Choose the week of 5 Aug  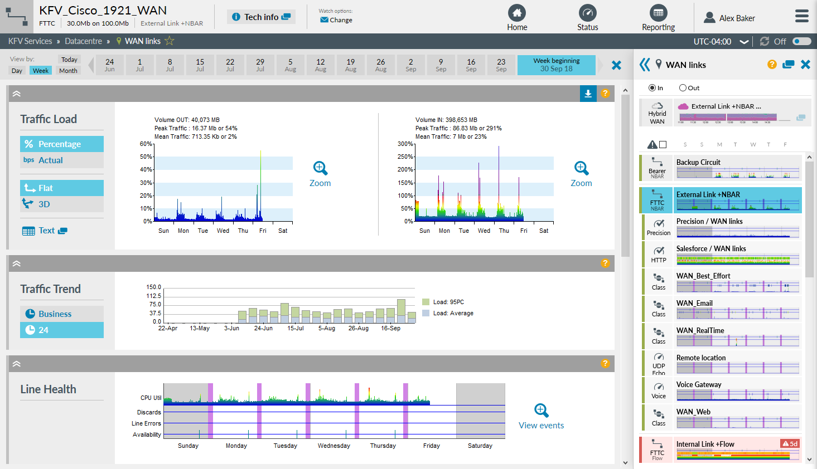click(291, 65)
